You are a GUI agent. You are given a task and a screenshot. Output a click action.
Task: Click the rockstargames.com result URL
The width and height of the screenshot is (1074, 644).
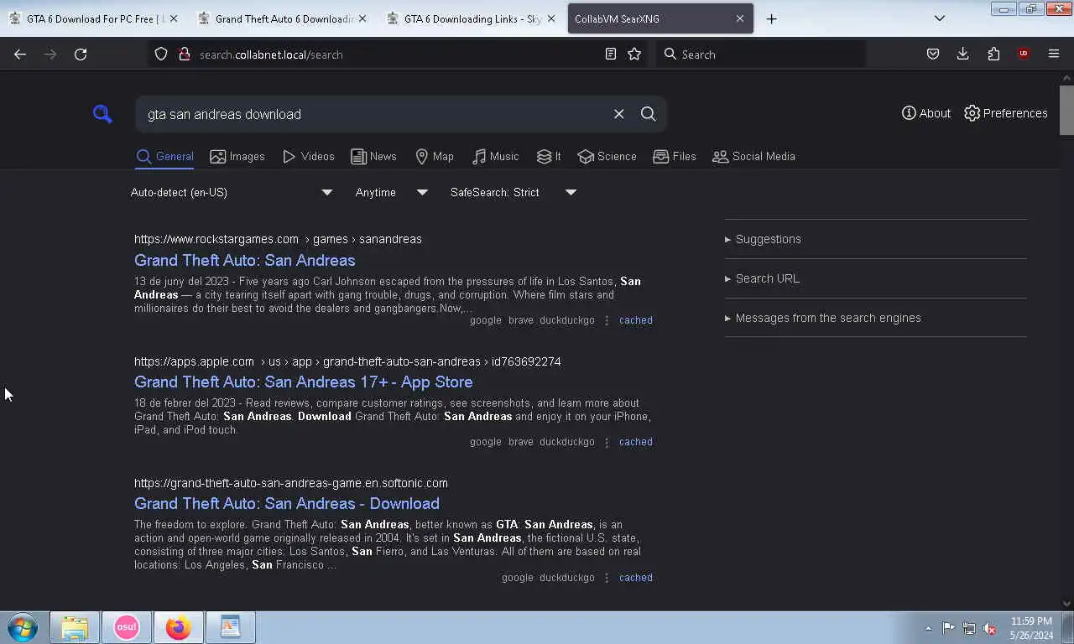point(278,239)
